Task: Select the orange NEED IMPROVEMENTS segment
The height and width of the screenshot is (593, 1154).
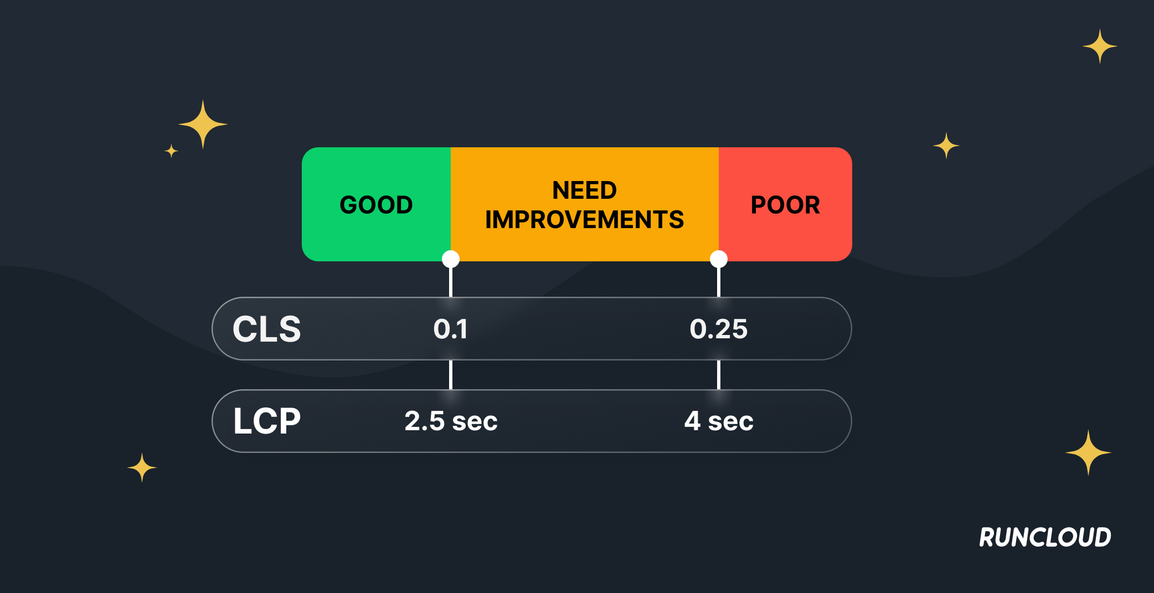Action: pos(584,204)
